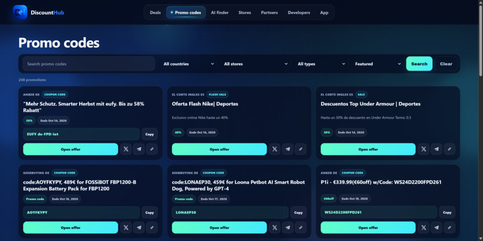Copy the EUFY de-FPD-iot code
The width and height of the screenshot is (483, 241).
[149, 134]
